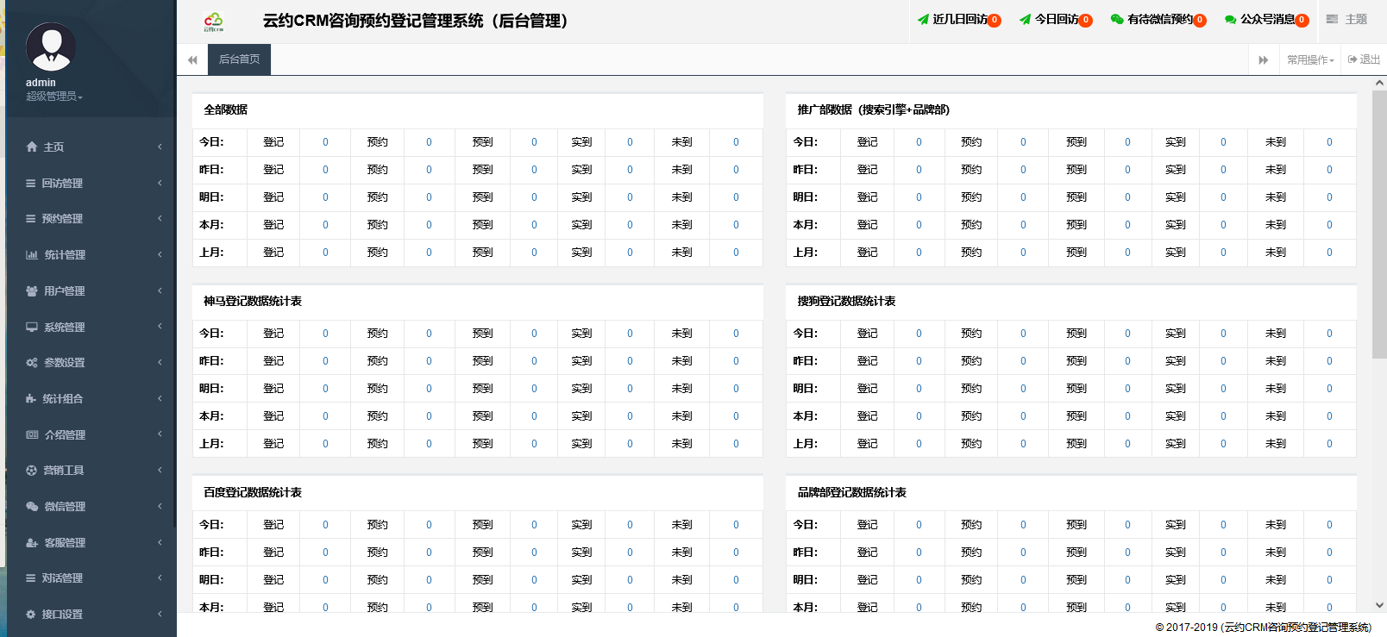This screenshot has height=637, width=1387.
Task: Click the monitor icon for 系统管理
Action: pyautogui.click(x=32, y=328)
